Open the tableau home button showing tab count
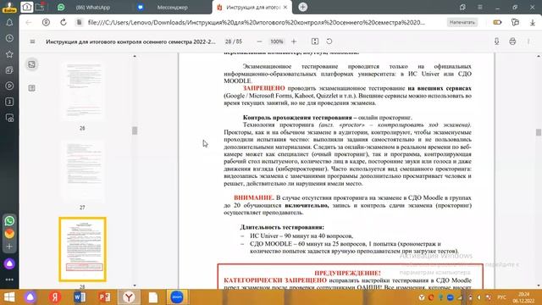Image resolution: width=542 pixels, height=305 pixels. click(26, 7)
